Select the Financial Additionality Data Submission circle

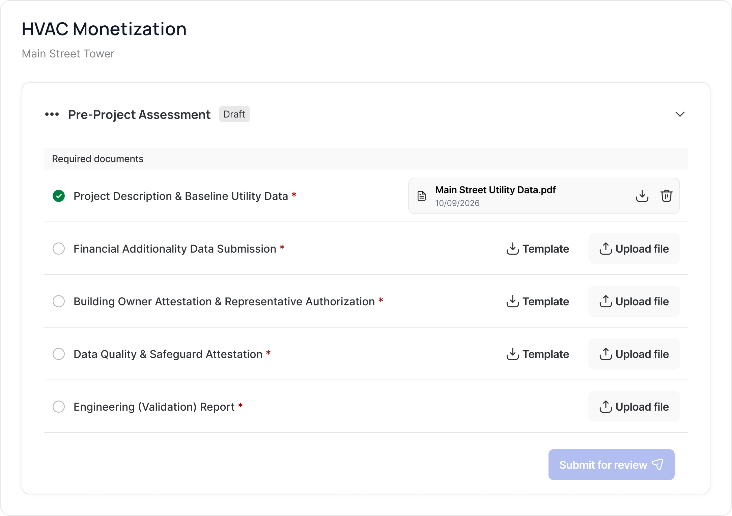pyautogui.click(x=59, y=249)
